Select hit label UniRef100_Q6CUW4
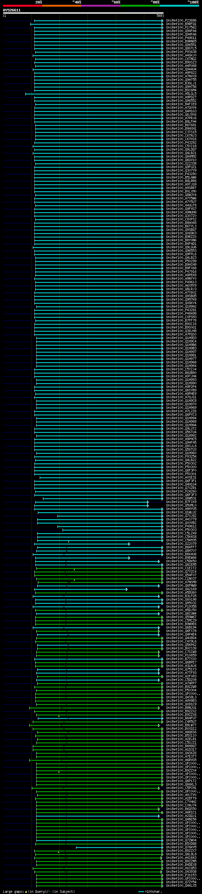The width and height of the screenshot is (202, 894). pyautogui.click(x=181, y=614)
